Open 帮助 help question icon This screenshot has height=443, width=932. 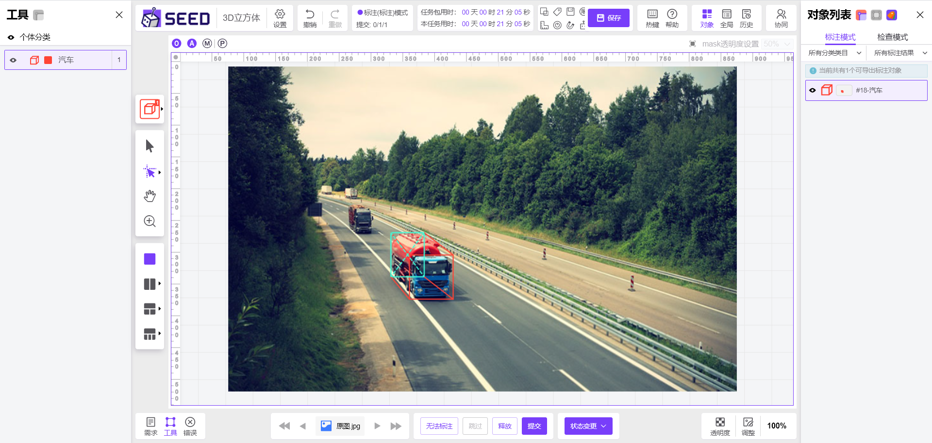pos(672,18)
